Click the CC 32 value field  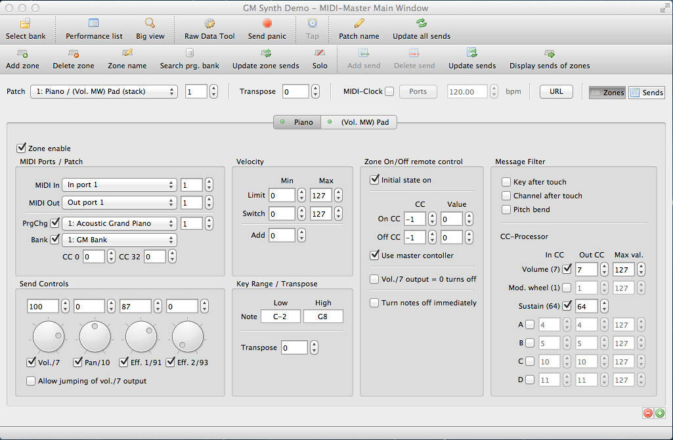point(155,257)
